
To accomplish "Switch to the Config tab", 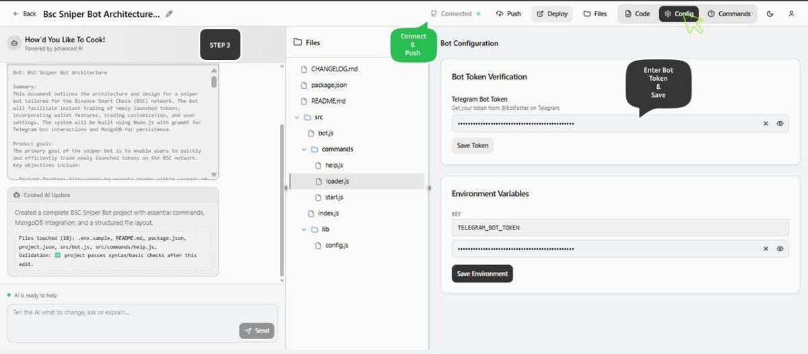I will pyautogui.click(x=679, y=13).
